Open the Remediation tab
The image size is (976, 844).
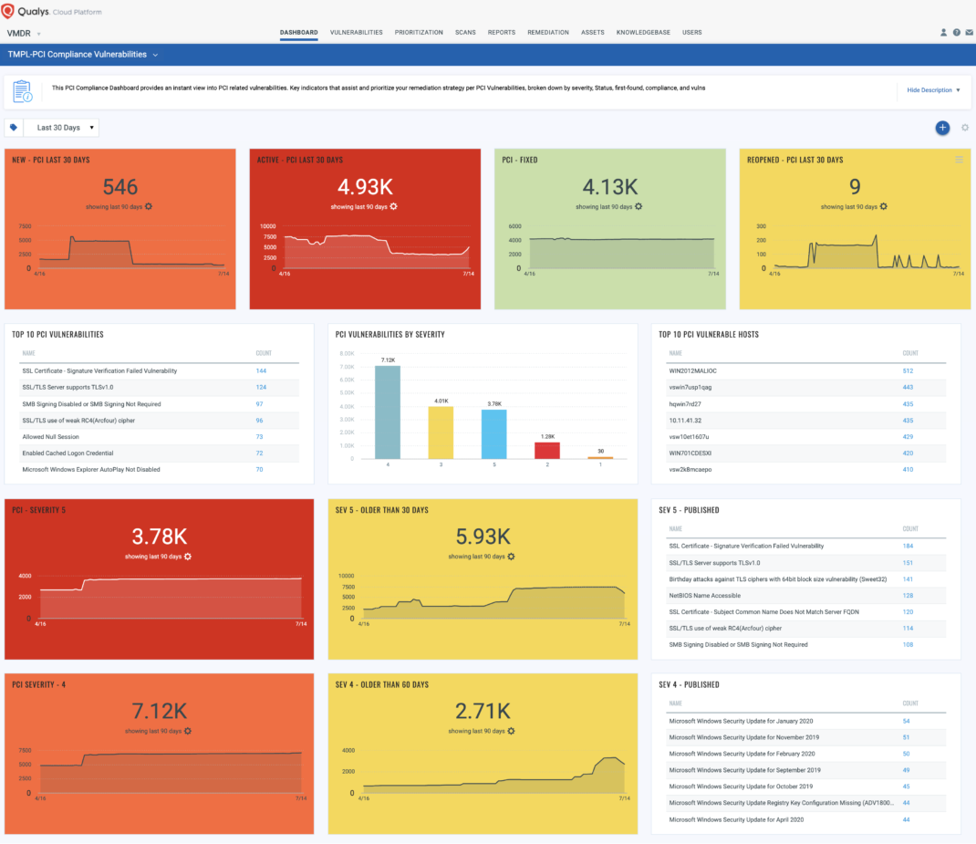click(x=548, y=32)
